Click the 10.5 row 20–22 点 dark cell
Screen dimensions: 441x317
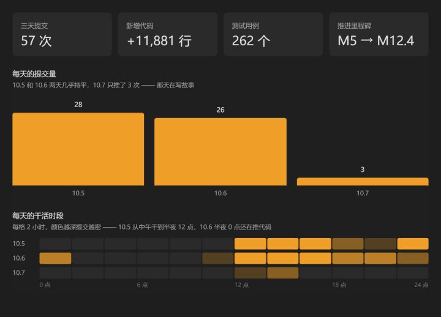point(380,244)
